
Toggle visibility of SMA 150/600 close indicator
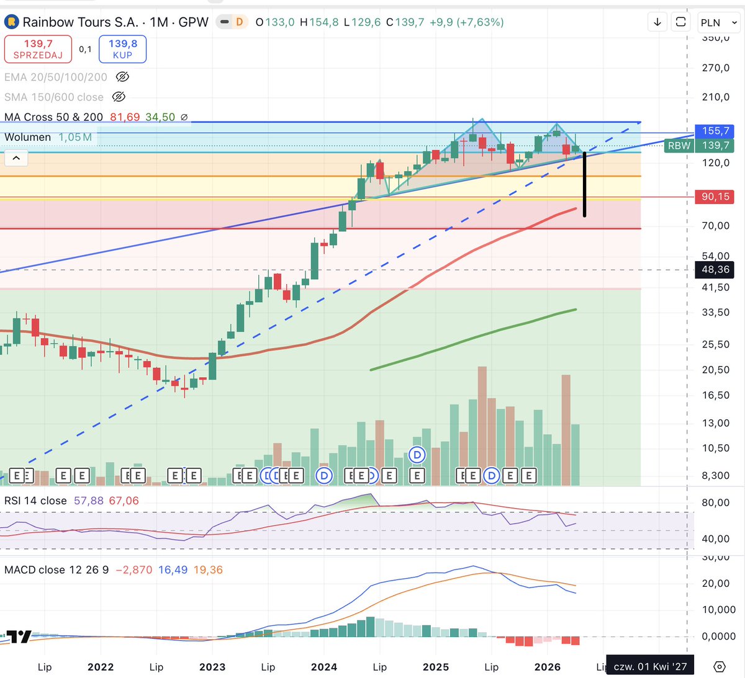(119, 97)
